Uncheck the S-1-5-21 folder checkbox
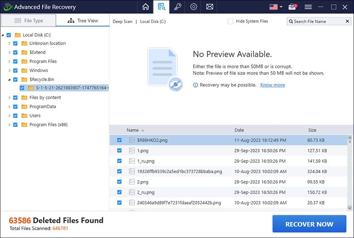Screen dimensions: 354x238 click(22, 88)
